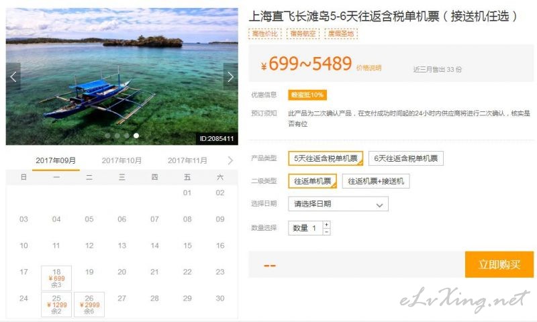Screen dimensions: 537x322
Task: Select the active white carousel dot
Action: click(136, 136)
